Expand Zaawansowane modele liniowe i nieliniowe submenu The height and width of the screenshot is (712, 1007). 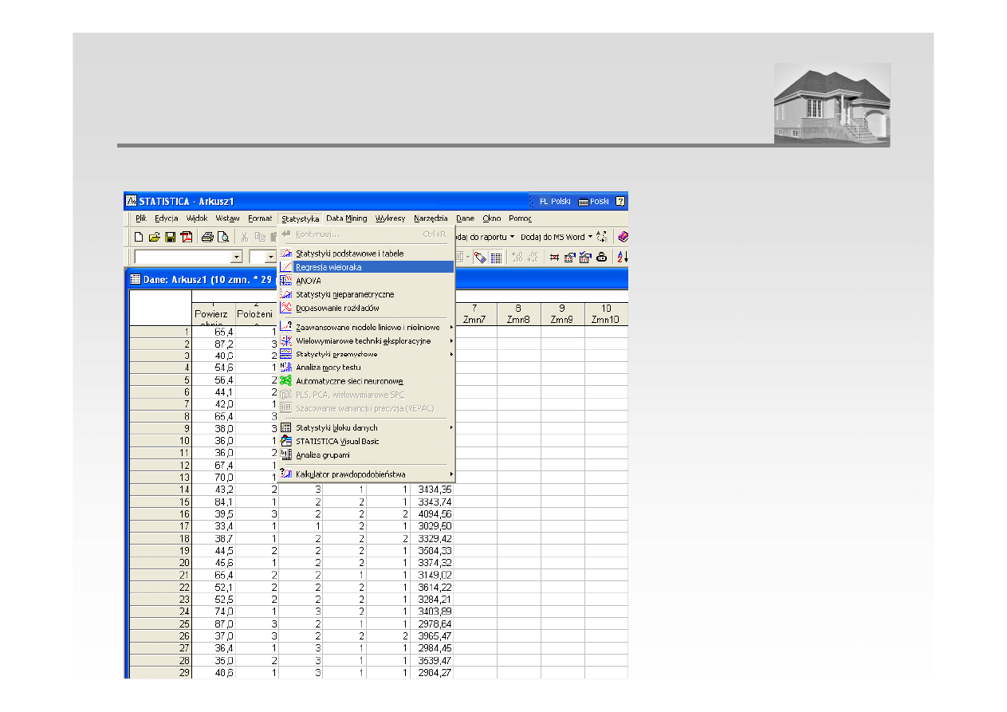[367, 327]
